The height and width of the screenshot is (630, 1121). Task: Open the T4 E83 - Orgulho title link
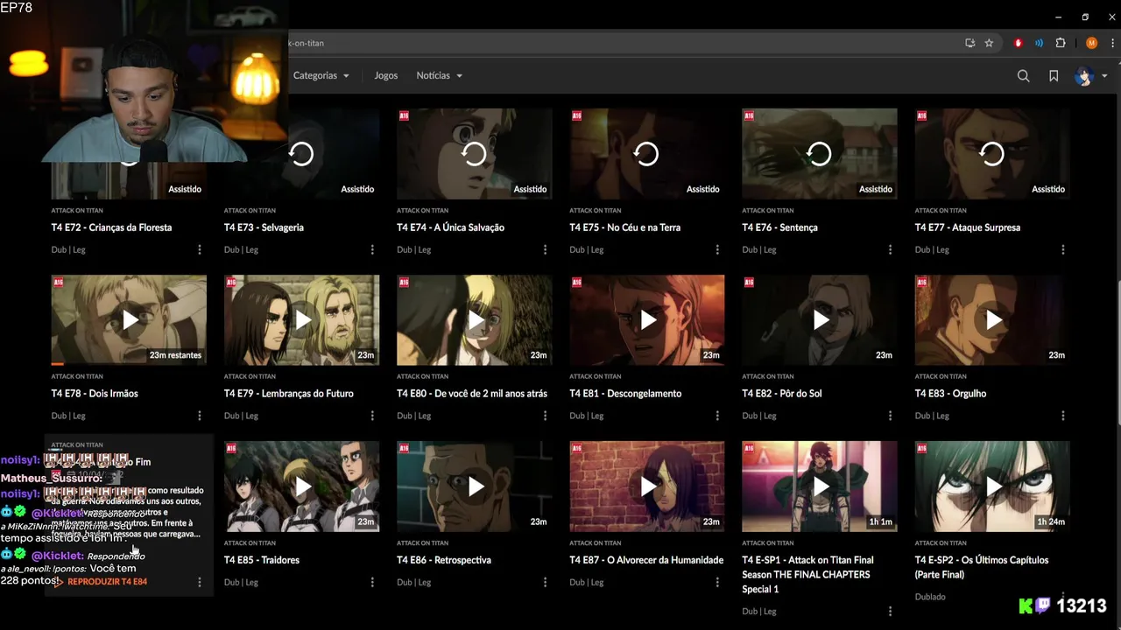pyautogui.click(x=950, y=394)
